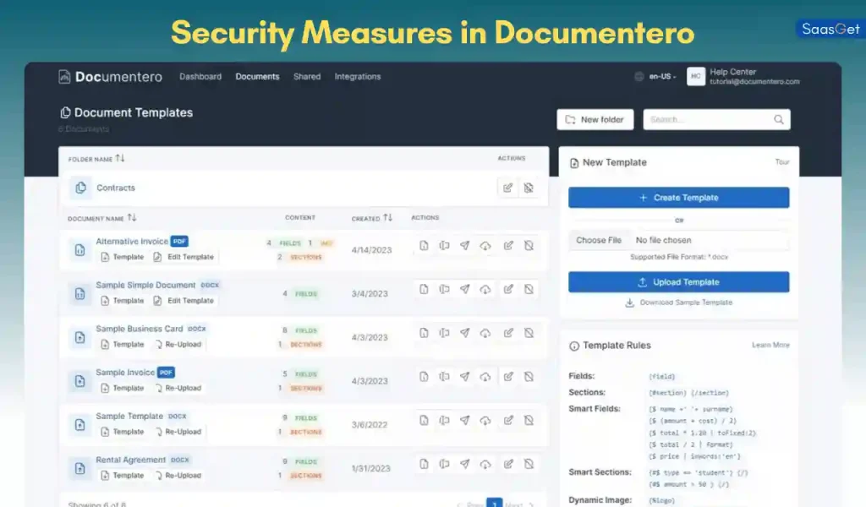Click the Document Templates heading icon
Image resolution: width=866 pixels, height=507 pixels.
pyautogui.click(x=65, y=112)
